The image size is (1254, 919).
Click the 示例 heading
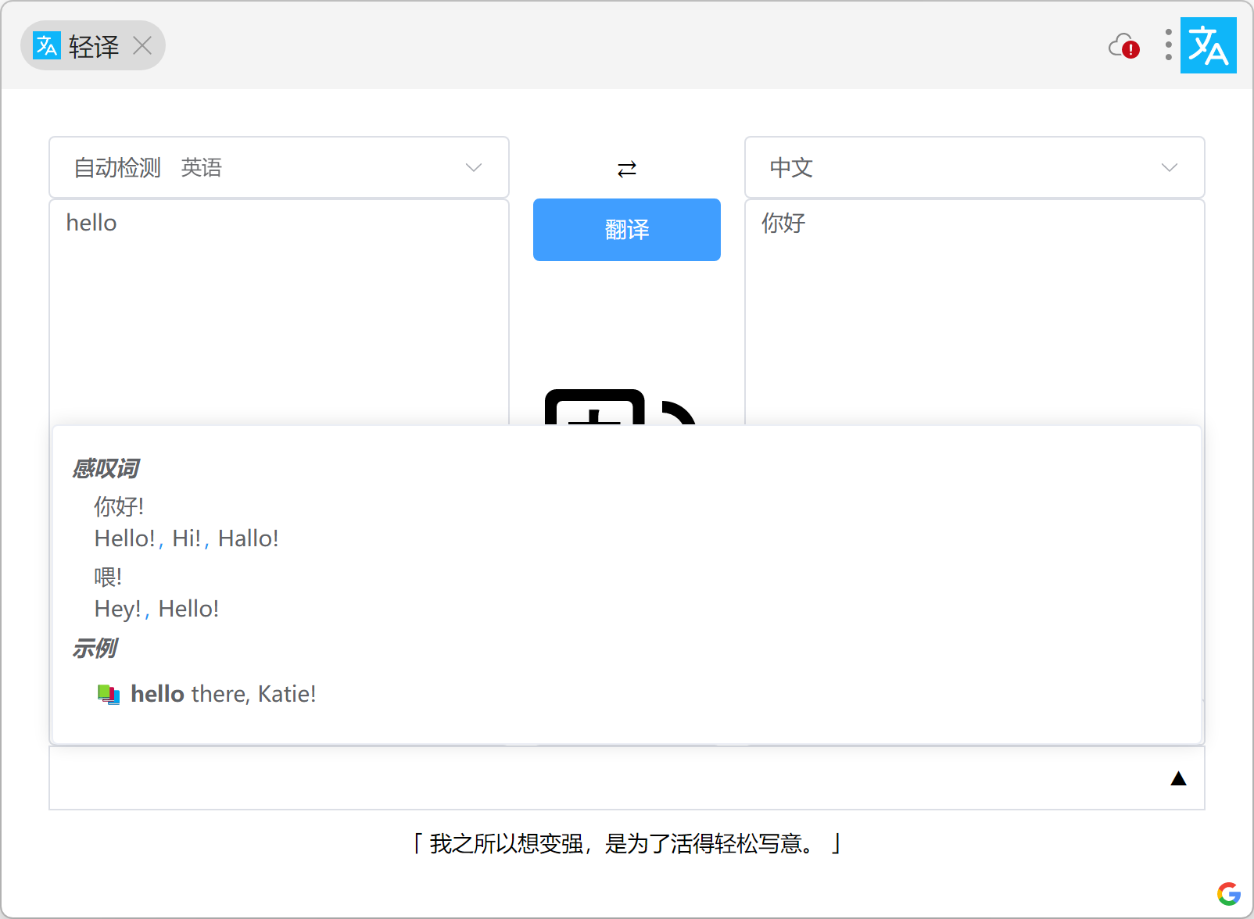94,649
